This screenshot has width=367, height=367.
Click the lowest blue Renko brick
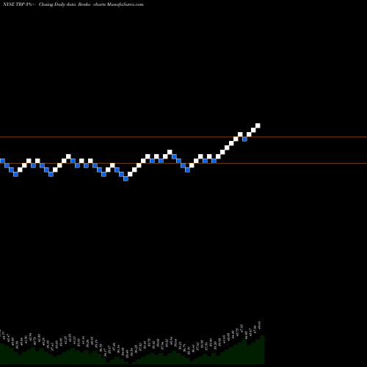[126, 178]
